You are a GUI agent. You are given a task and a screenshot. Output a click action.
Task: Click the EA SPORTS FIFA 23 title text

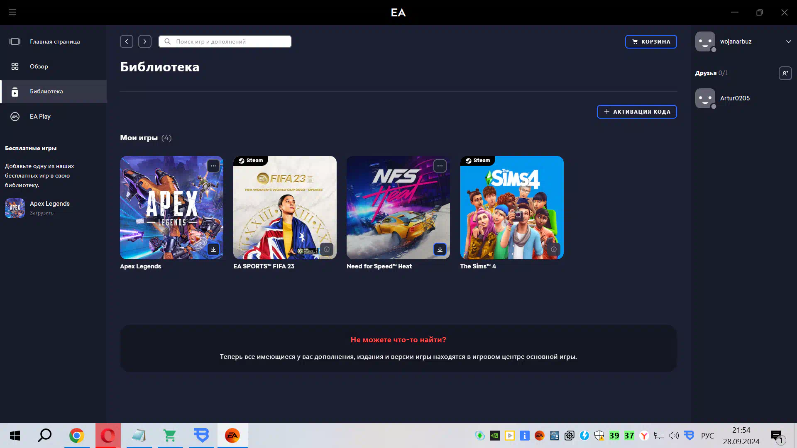[x=264, y=266]
